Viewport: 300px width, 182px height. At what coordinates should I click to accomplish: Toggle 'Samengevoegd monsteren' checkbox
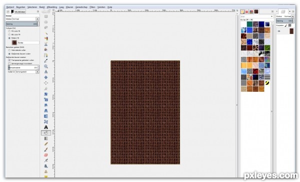pos(9,63)
